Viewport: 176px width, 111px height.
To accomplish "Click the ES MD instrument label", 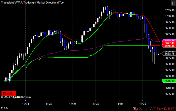I will [x=4, y=108].
